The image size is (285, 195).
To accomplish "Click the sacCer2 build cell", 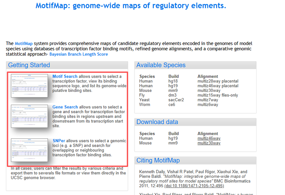I will (176, 100).
